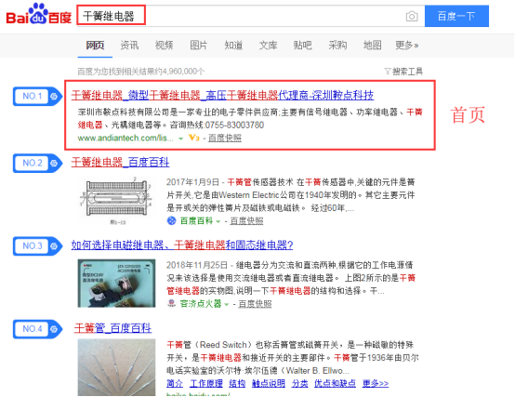Expand the 百度百科 source dropdown arrow
Viewport: 515px width, 397px height.
[x=218, y=221]
